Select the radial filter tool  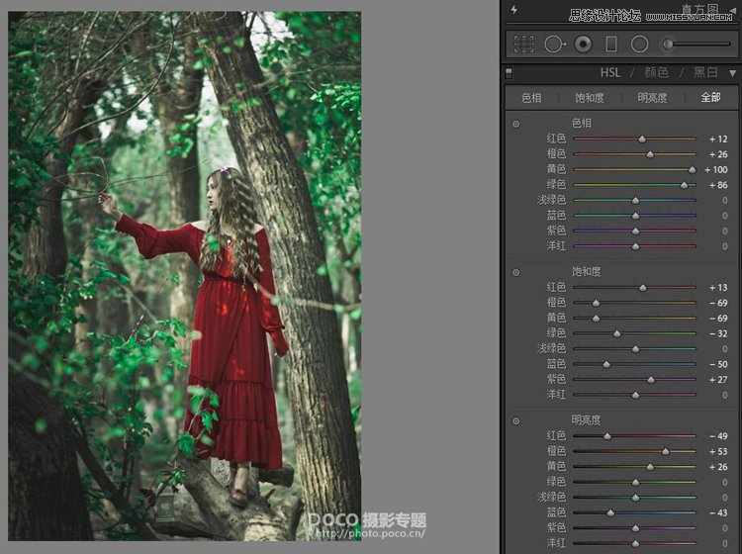[x=639, y=45]
